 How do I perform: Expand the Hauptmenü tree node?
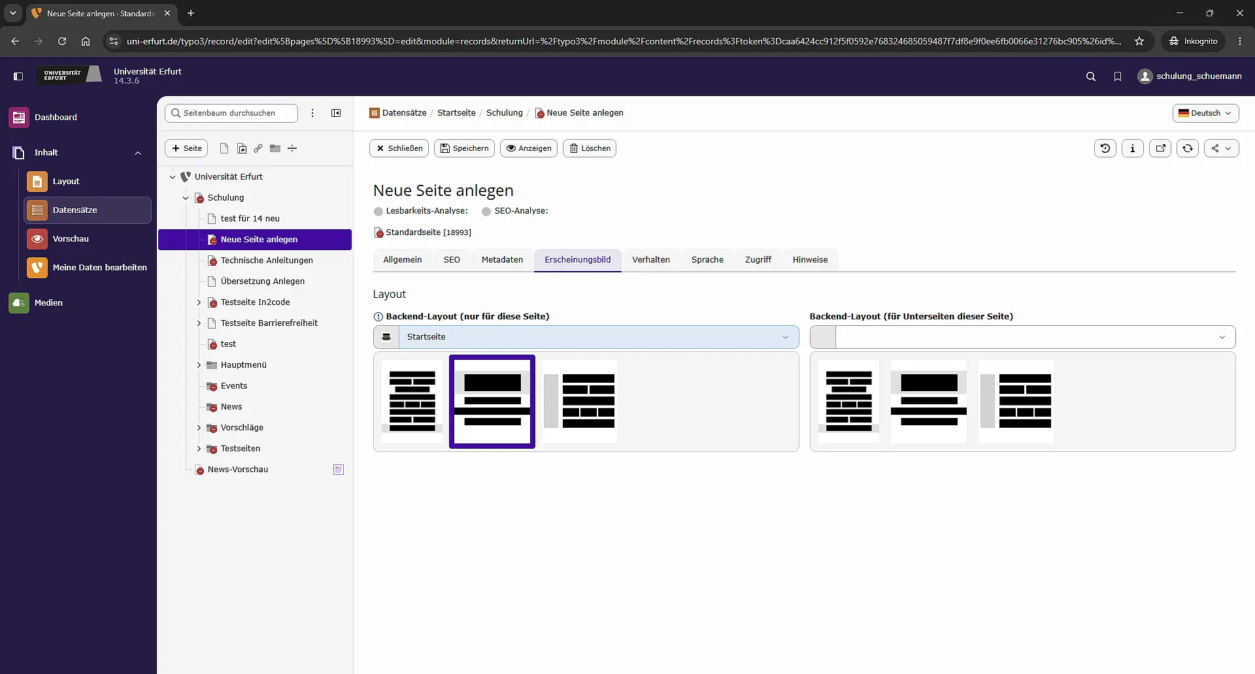199,365
